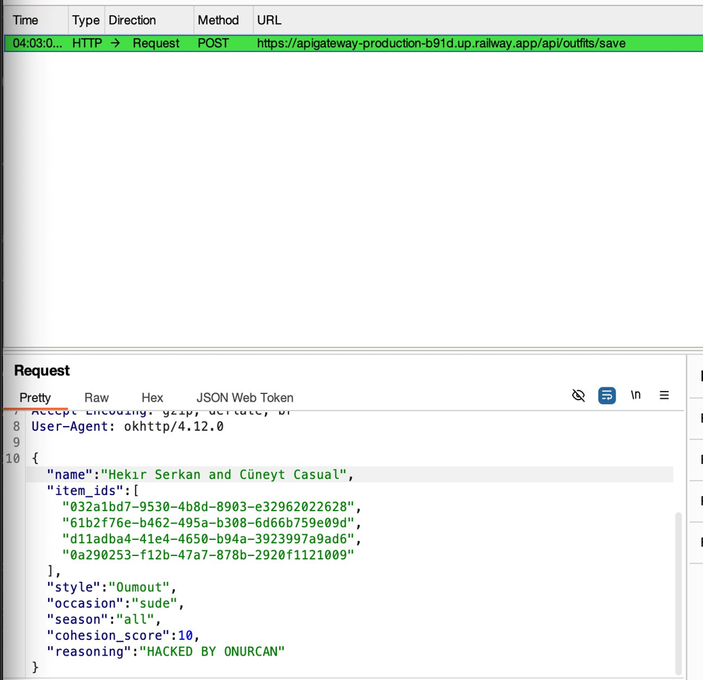The image size is (703, 680).
Task: Click line number 10 in editor gutter
Action: coord(13,459)
